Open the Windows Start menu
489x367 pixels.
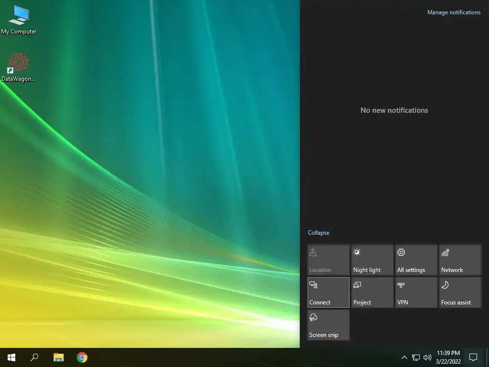(11, 357)
